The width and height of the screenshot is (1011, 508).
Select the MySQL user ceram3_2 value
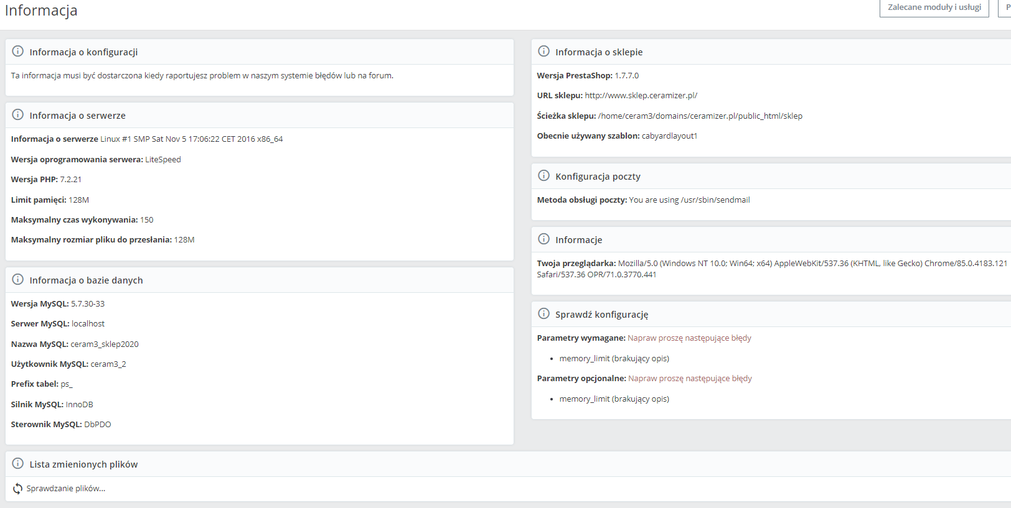pos(108,364)
